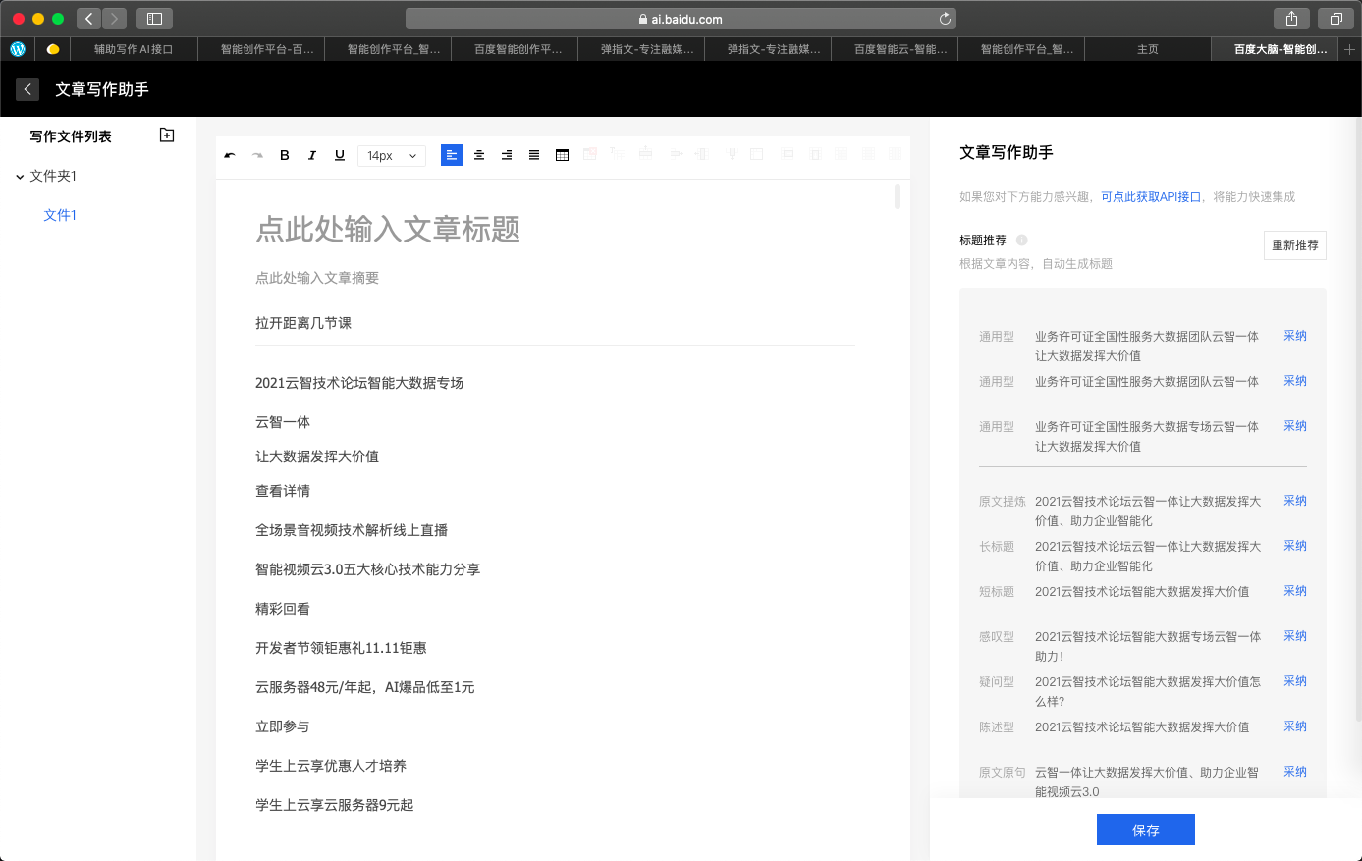
Task: Click the new file icon beside 写作文件列表
Action: (x=167, y=135)
